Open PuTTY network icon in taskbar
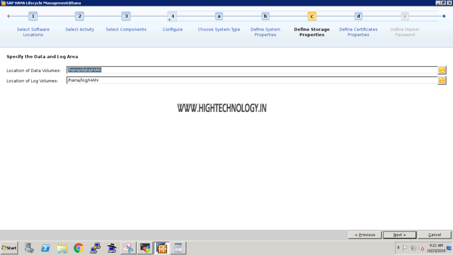This screenshot has height=255, width=453. click(x=95, y=248)
